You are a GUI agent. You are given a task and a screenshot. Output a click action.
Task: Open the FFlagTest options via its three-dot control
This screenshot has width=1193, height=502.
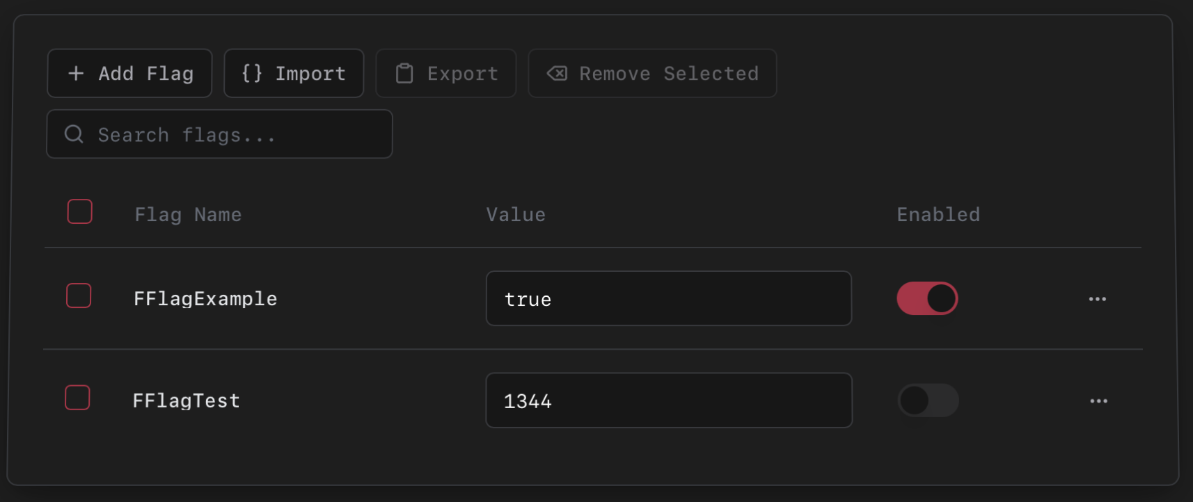pos(1099,400)
